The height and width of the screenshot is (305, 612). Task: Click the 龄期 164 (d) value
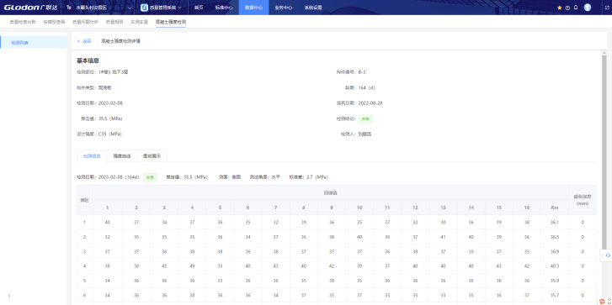point(366,87)
